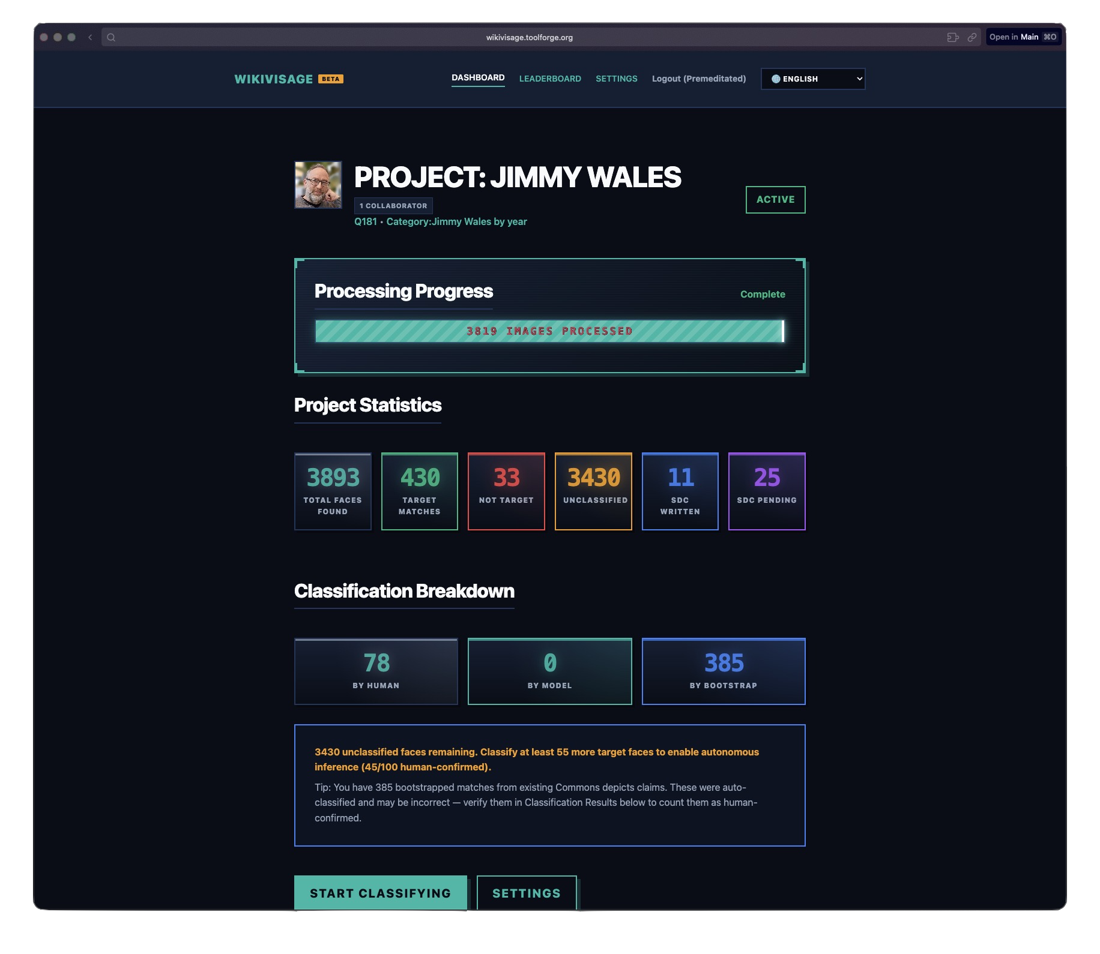The width and height of the screenshot is (1100, 954).
Task: Open the English language dropdown
Action: [x=813, y=79]
